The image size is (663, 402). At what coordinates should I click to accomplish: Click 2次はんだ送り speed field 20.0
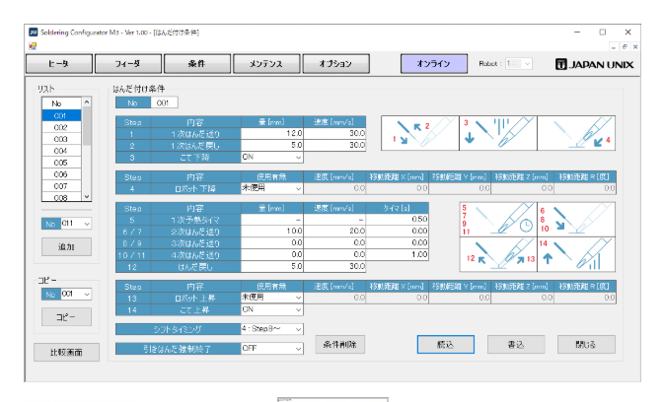point(334,232)
